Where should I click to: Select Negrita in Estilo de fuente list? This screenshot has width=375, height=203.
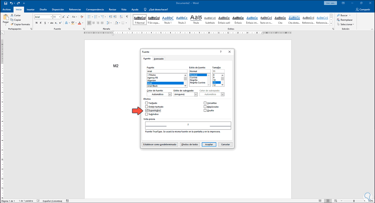click(194, 80)
